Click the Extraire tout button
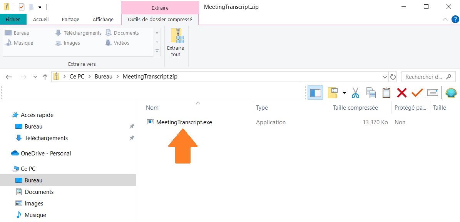 [176, 43]
